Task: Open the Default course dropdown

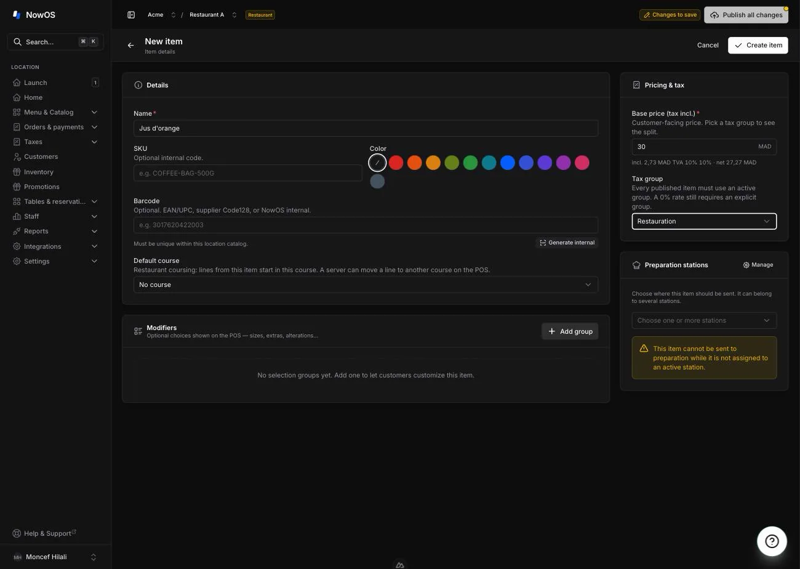Action: click(x=366, y=284)
